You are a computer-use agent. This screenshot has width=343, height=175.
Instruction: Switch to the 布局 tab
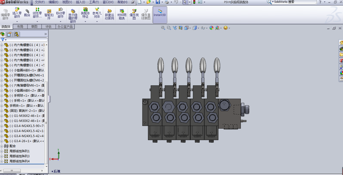pos(20,27)
